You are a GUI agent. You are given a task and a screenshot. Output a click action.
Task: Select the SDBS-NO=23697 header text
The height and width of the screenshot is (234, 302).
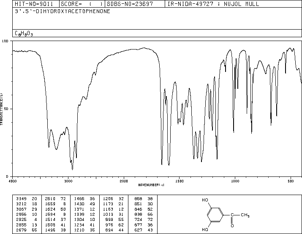(130, 4)
